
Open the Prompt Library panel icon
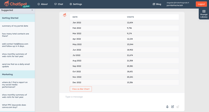pyautogui.click(x=204, y=11)
